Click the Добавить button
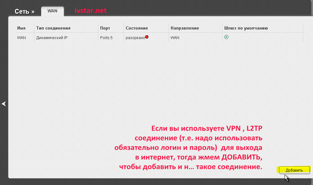Viewport: 313px width, 185px height. pyautogui.click(x=294, y=170)
